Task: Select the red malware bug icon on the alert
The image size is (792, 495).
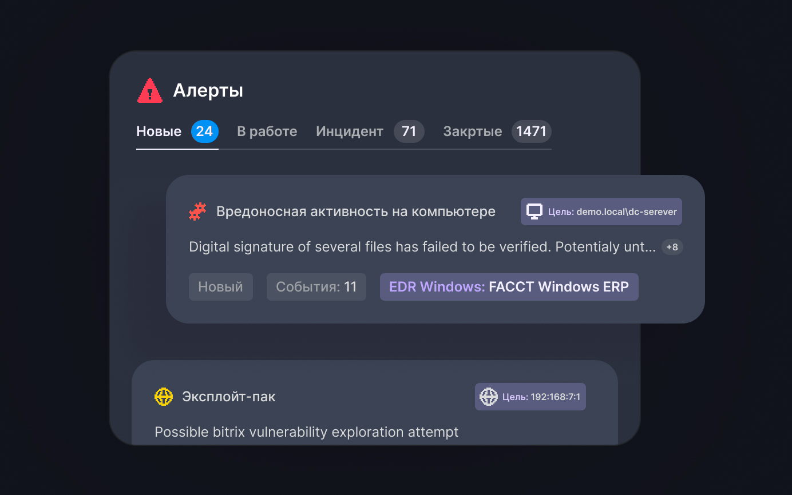Action: coord(196,211)
